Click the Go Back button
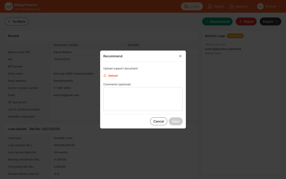286x179 pixels. [17, 22]
